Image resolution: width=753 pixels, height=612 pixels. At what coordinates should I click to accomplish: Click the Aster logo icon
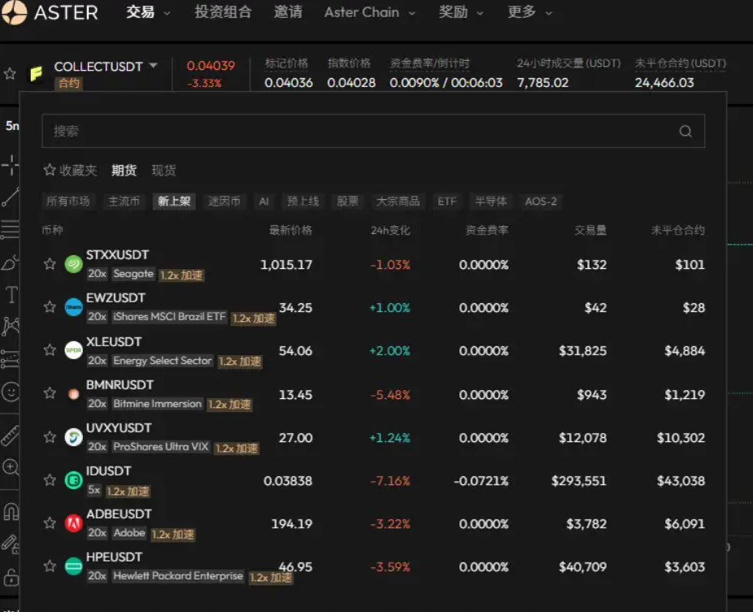tap(14, 12)
